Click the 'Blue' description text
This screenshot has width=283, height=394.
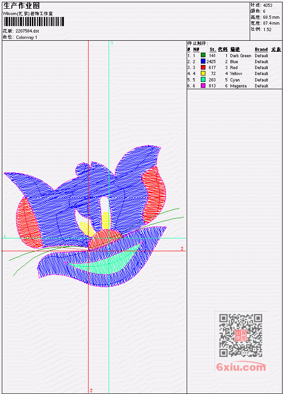pyautogui.click(x=234, y=62)
